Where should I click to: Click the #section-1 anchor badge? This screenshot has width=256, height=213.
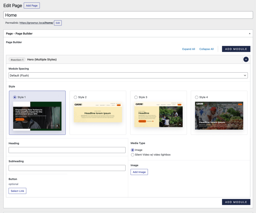click(17, 60)
